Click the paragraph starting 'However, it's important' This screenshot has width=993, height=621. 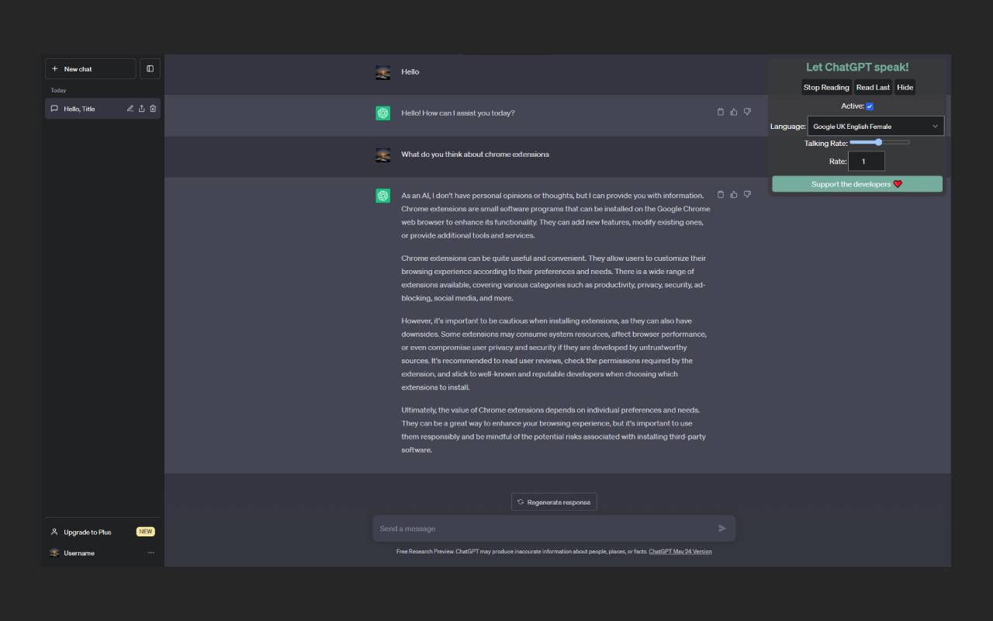(555, 354)
